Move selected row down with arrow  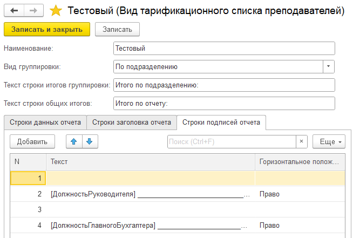point(89,142)
